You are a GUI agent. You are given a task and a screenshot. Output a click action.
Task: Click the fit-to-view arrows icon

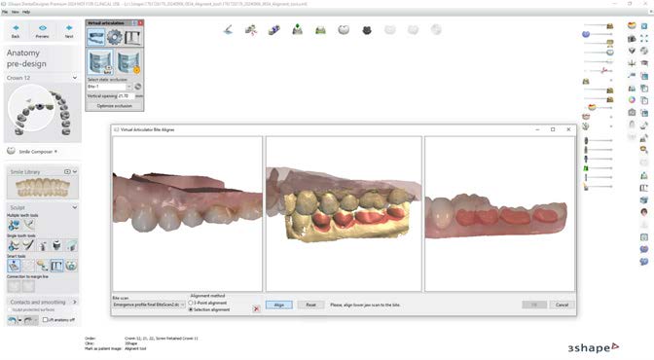[x=644, y=38]
